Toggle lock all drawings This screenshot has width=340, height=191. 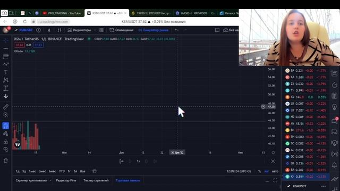(x=6, y=142)
